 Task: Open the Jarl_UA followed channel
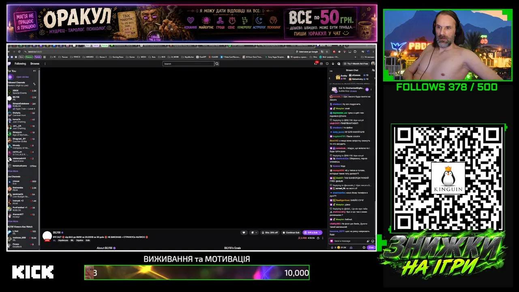point(22,127)
